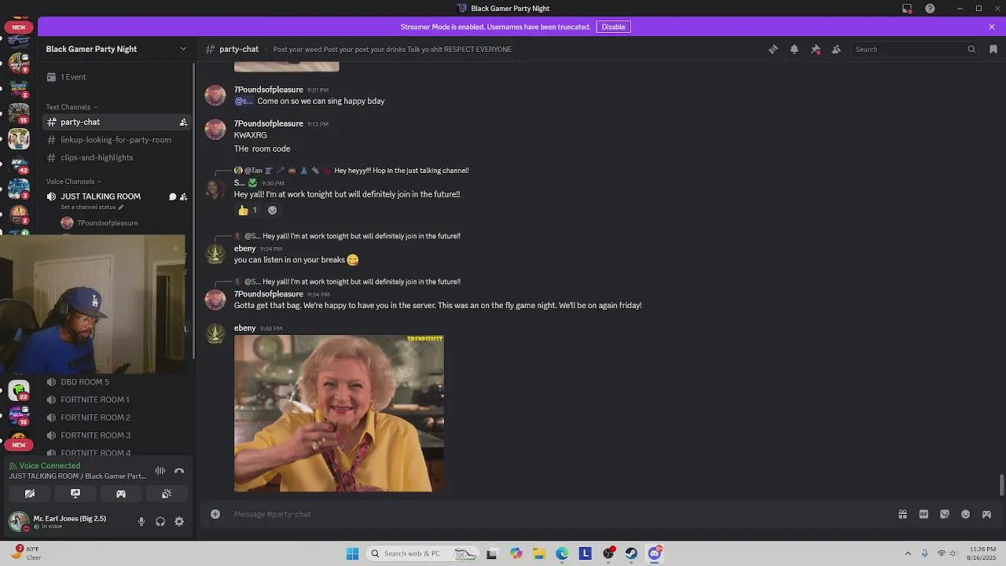
Task: Open the inbox icon in title bar
Action: [907, 9]
